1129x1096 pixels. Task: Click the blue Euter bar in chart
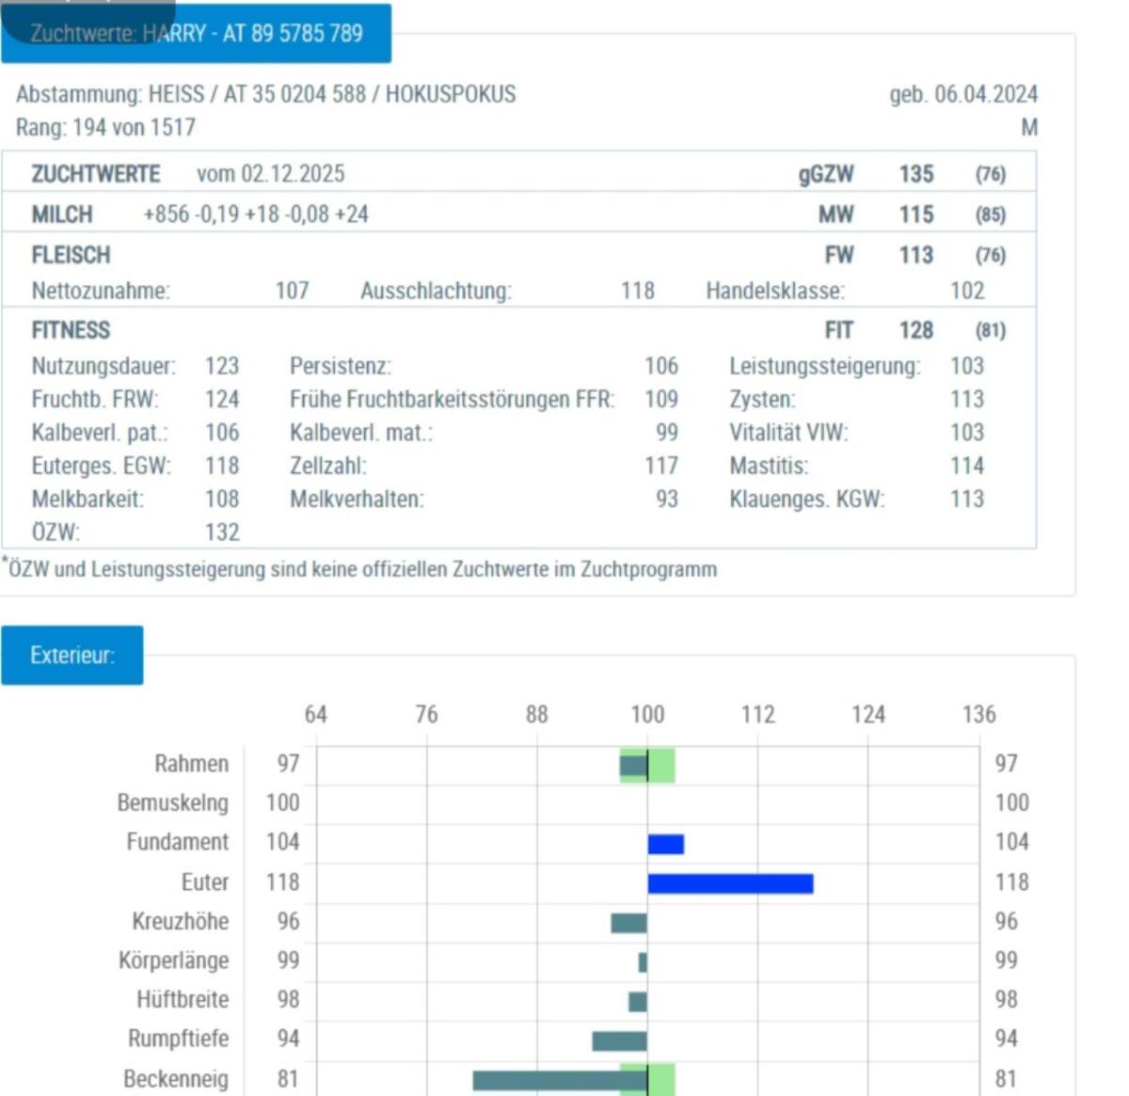[730, 883]
